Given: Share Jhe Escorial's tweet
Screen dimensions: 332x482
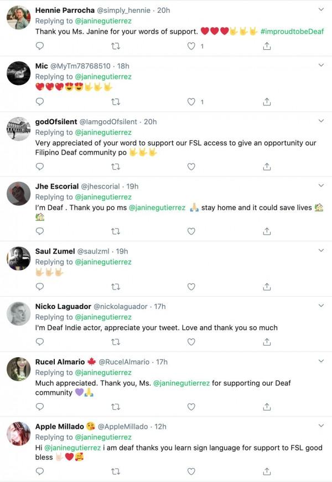Looking at the screenshot, I should (267, 231).
